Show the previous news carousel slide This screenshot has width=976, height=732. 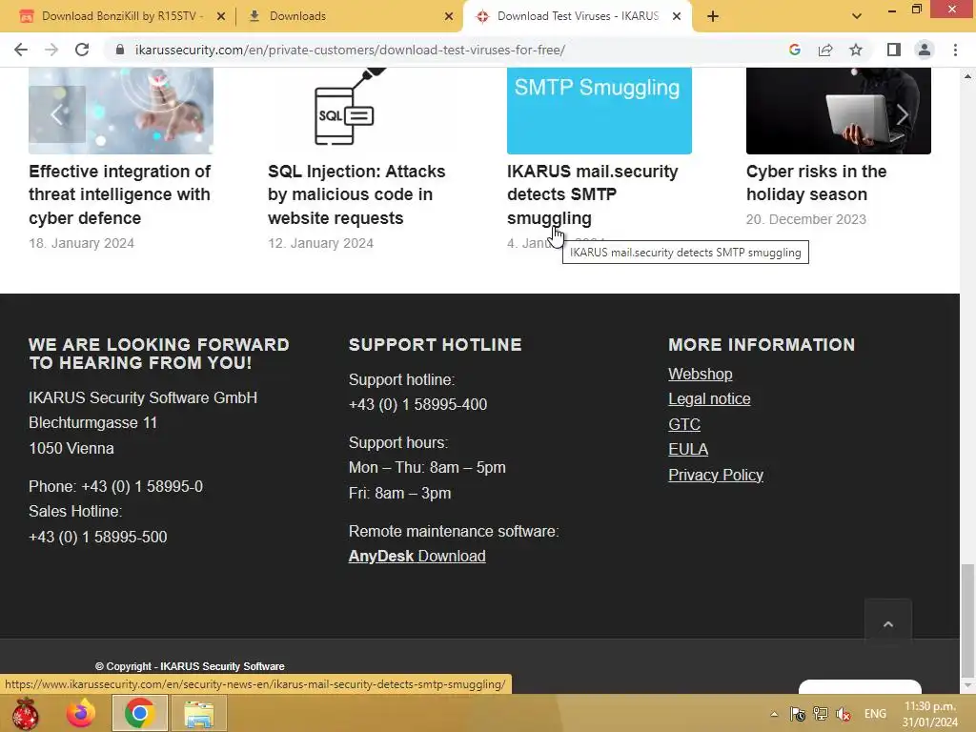(56, 114)
